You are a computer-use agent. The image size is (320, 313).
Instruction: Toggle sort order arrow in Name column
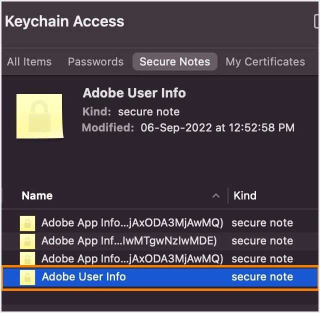216,196
